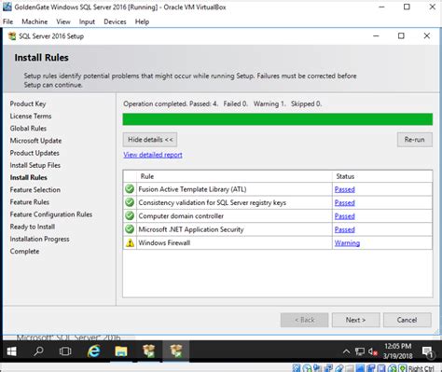Click Passed link for Consistency validation rule
The height and width of the screenshot is (372, 442).
pyautogui.click(x=344, y=202)
